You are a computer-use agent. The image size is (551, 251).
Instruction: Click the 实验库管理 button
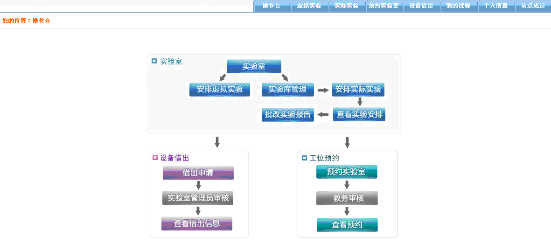[287, 90]
